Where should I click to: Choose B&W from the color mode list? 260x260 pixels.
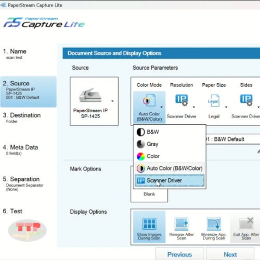170,132
